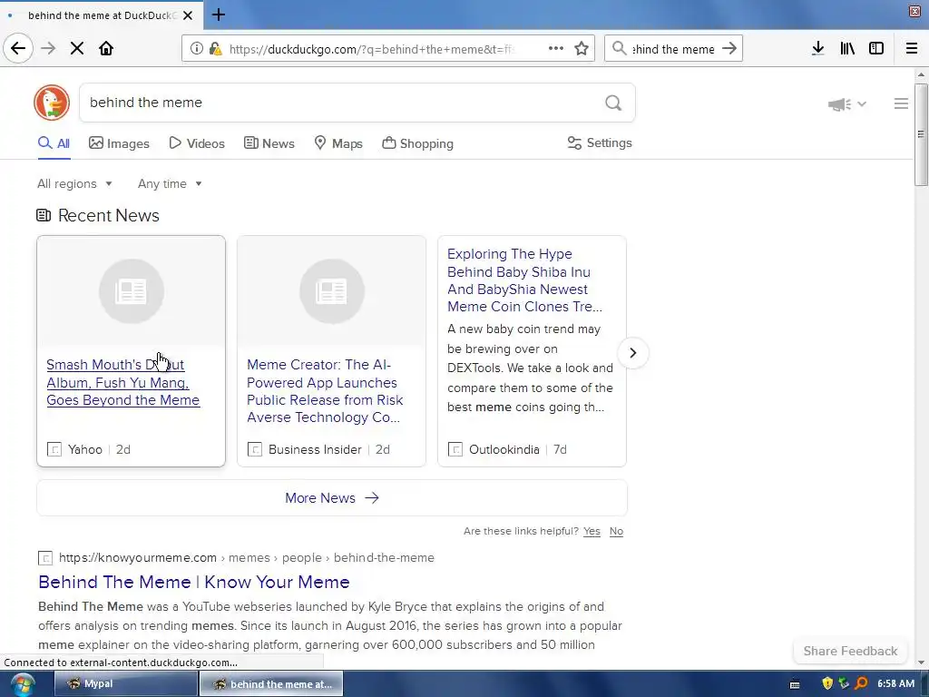Show next news cards with right chevron

tap(632, 353)
